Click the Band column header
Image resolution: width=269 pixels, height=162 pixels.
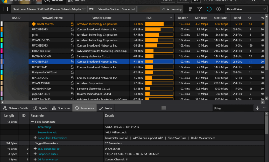[x=237, y=18]
